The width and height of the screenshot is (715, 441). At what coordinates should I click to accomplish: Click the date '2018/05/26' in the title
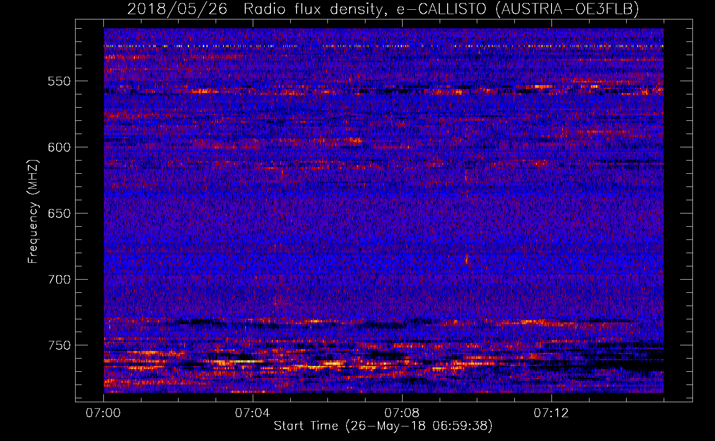pos(177,9)
